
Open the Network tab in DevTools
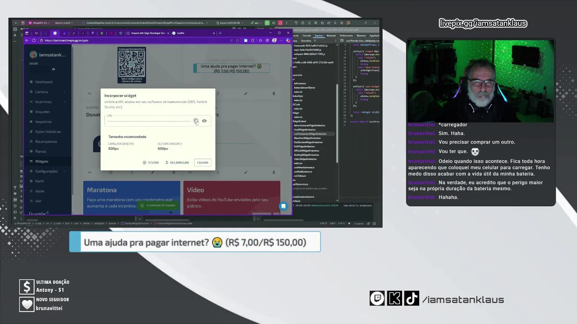(x=331, y=36)
